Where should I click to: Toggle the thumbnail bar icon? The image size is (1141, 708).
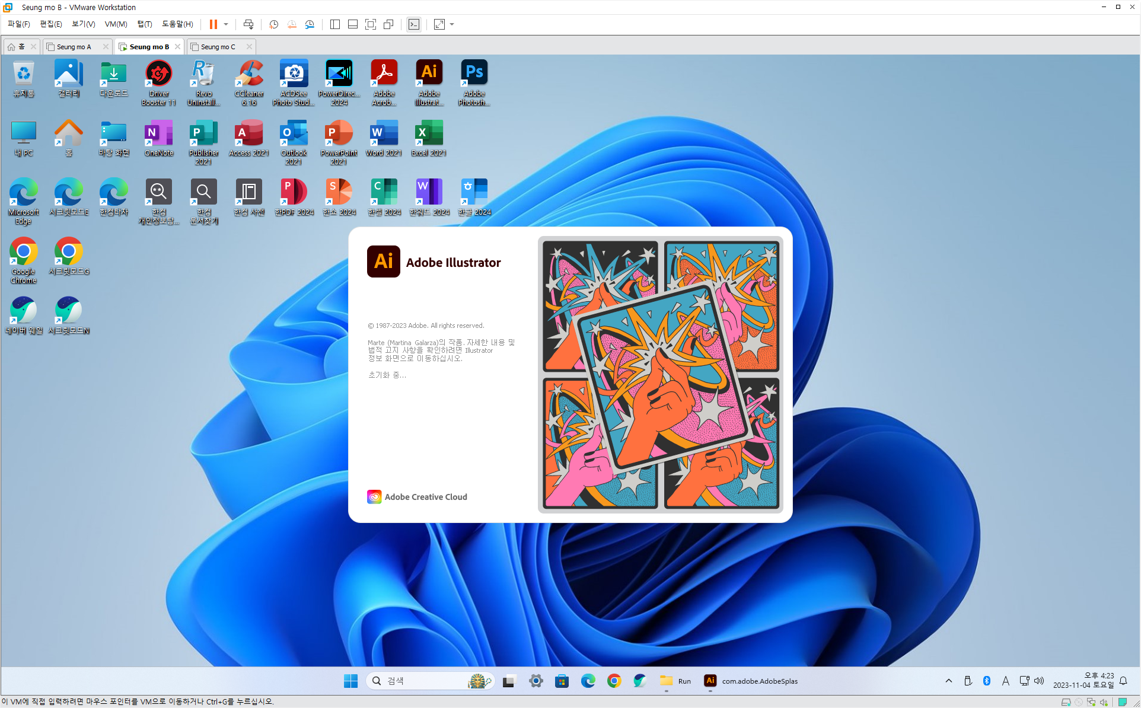click(353, 24)
